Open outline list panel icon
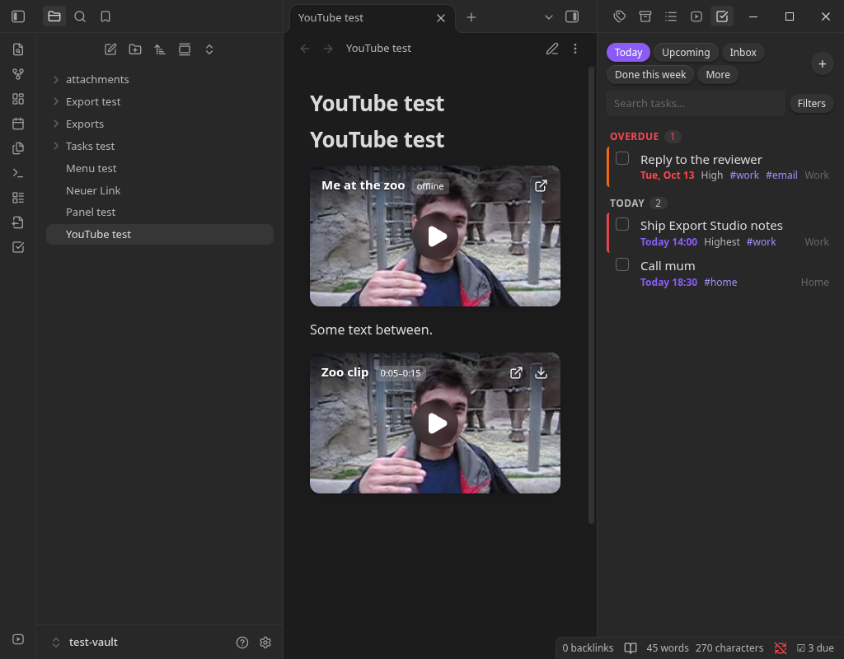Screen dimensions: 844x659 (671, 16)
